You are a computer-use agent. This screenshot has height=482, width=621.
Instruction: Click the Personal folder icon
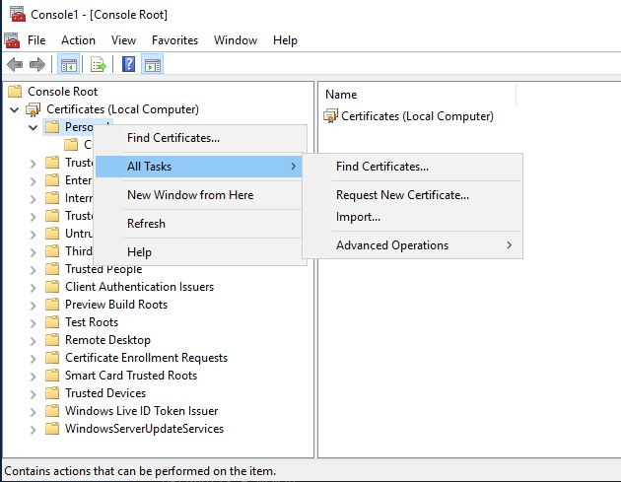pos(52,127)
